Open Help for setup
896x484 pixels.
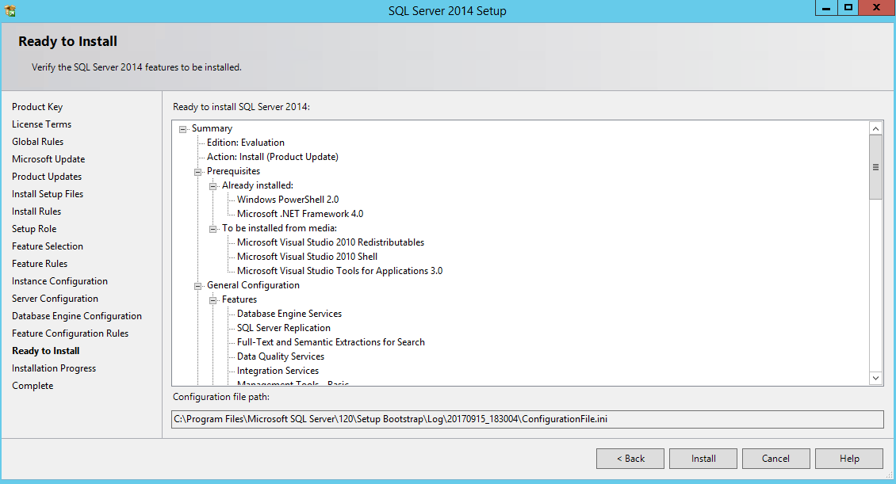(x=848, y=459)
